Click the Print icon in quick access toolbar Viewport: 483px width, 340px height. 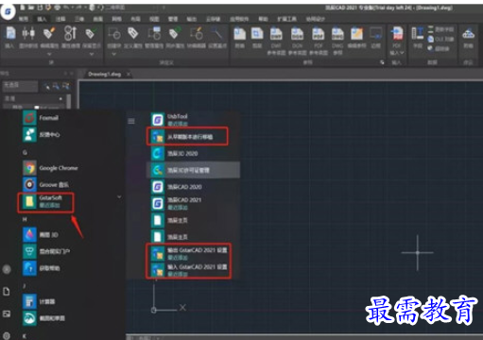[58, 7]
